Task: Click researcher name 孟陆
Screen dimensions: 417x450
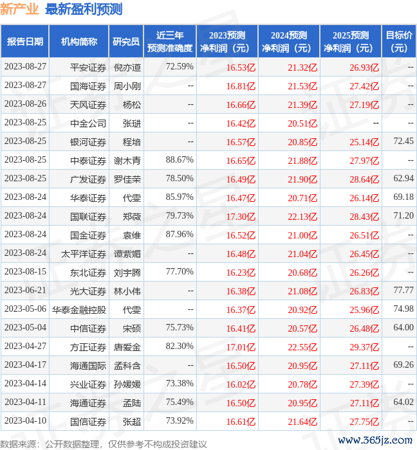Action: pos(132,403)
